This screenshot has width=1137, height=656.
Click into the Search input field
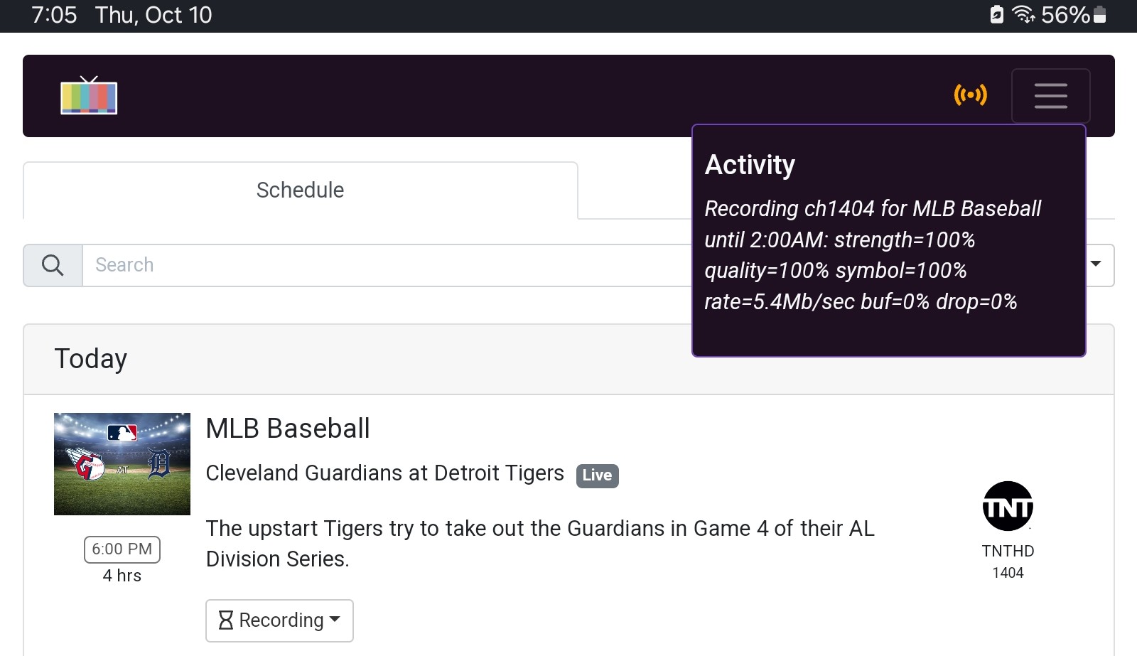pos(384,265)
